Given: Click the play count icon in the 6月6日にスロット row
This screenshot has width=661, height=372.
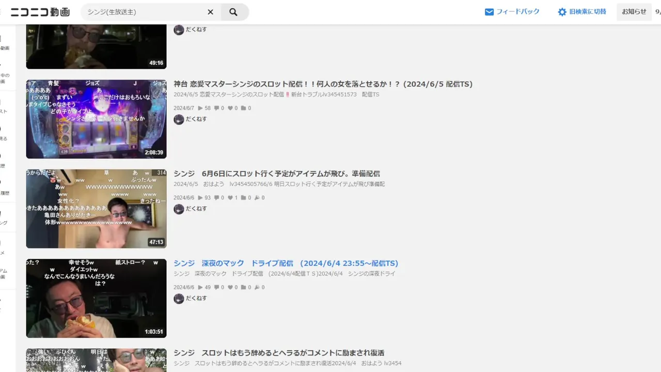Looking at the screenshot, I should (200, 198).
